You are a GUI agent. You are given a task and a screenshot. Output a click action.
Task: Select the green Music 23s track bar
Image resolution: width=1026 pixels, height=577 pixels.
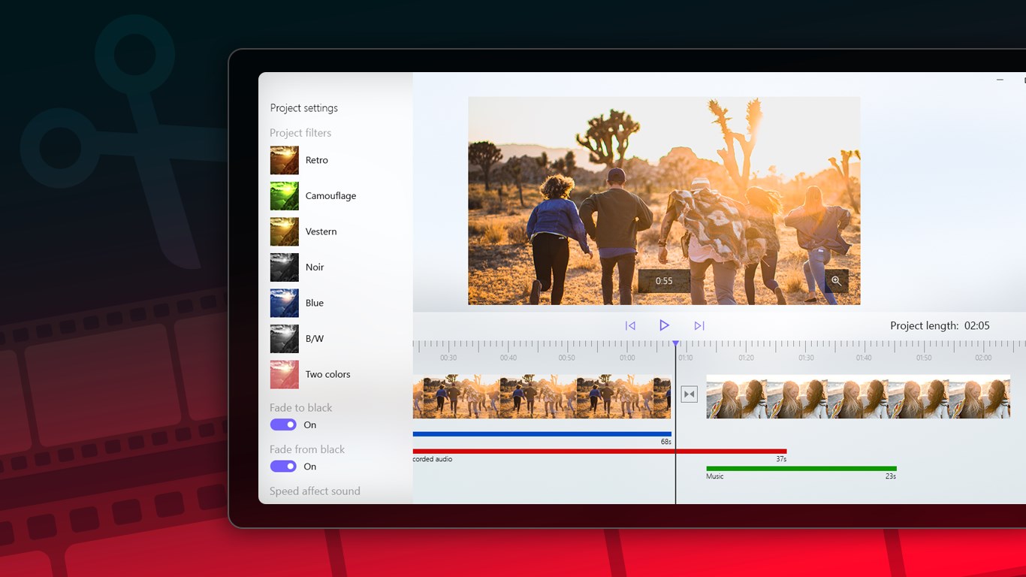pos(801,469)
